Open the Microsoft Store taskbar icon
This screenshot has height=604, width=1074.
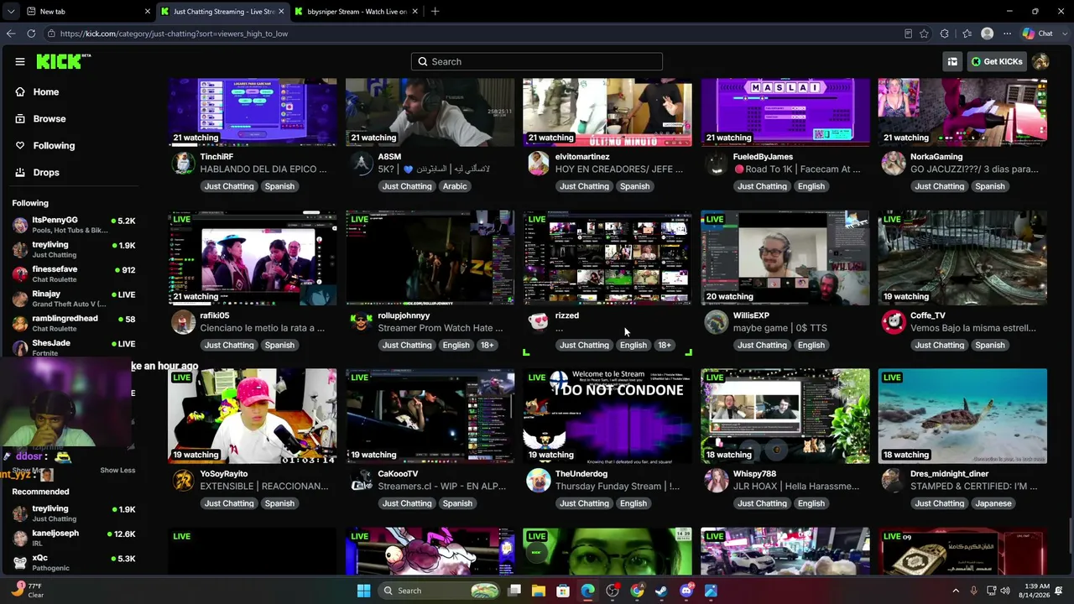coord(563,591)
